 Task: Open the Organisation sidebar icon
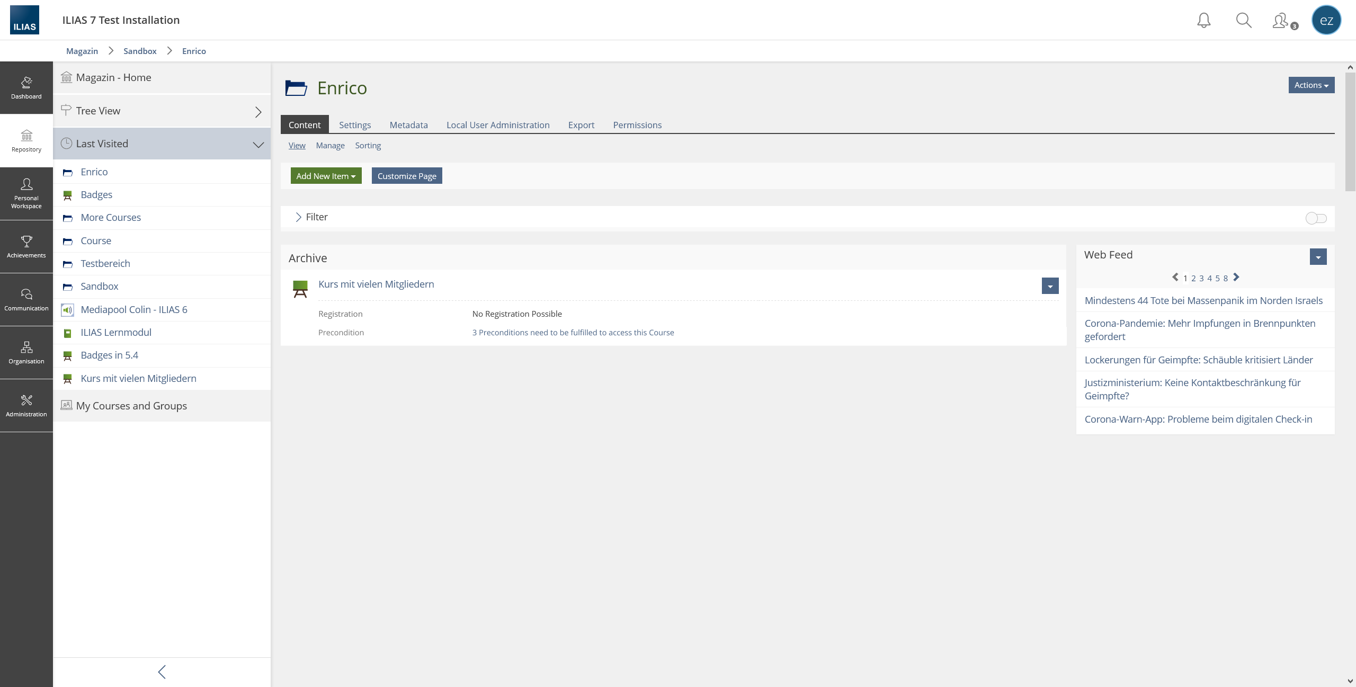[26, 353]
